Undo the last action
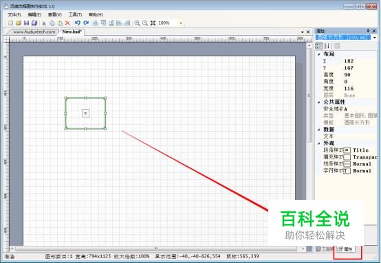 (78, 23)
